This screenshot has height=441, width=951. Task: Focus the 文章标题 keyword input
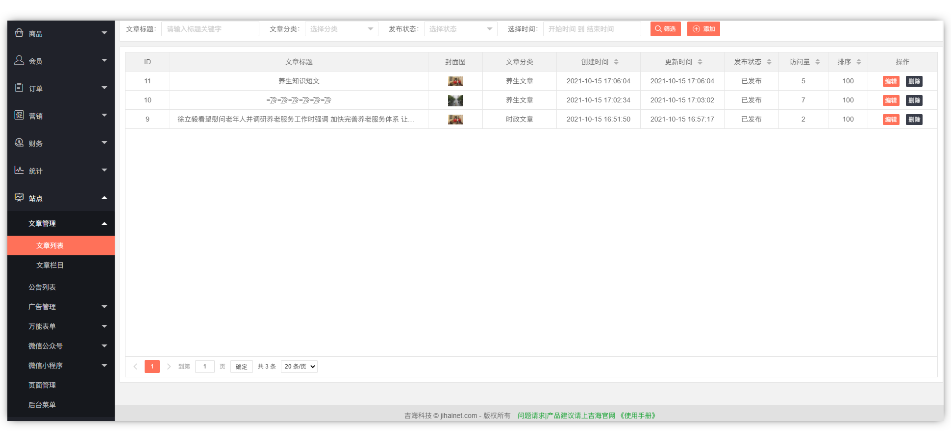(x=210, y=29)
